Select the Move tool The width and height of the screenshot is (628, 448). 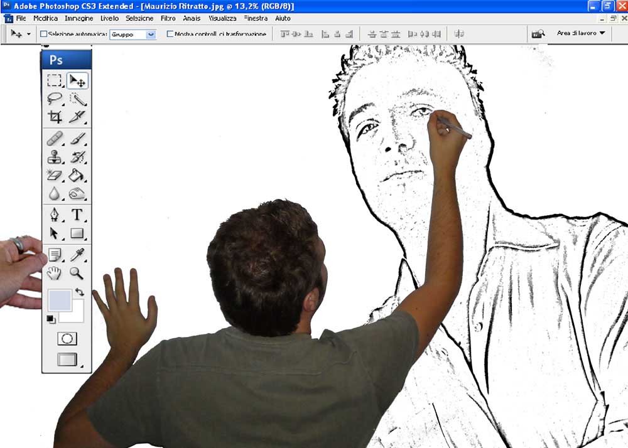pyautogui.click(x=78, y=80)
